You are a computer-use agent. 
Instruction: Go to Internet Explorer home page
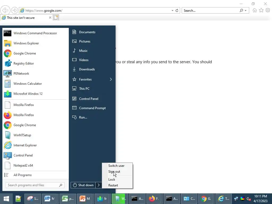(x=255, y=10)
